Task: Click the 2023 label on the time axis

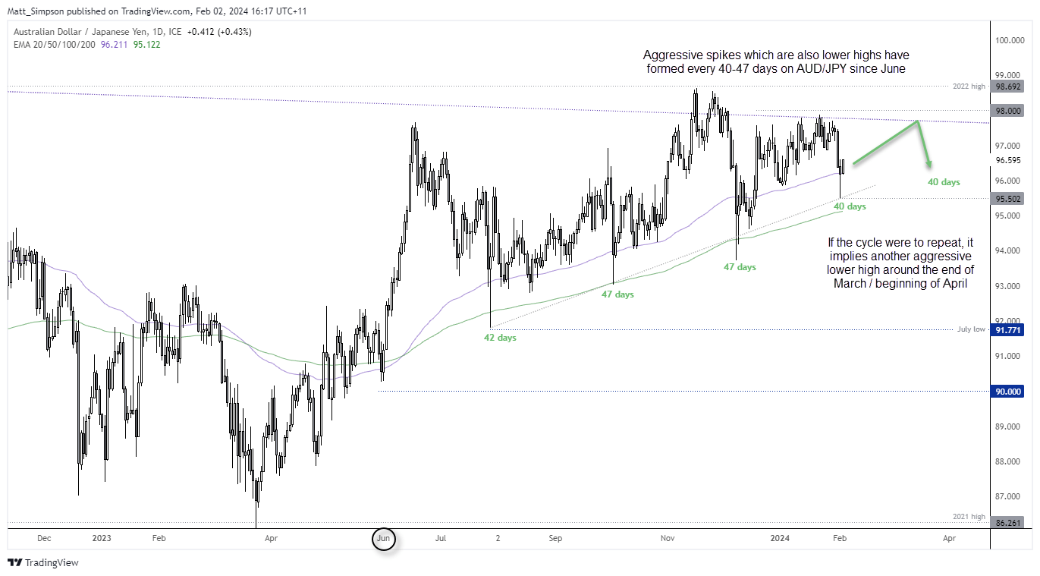Action: click(x=101, y=538)
